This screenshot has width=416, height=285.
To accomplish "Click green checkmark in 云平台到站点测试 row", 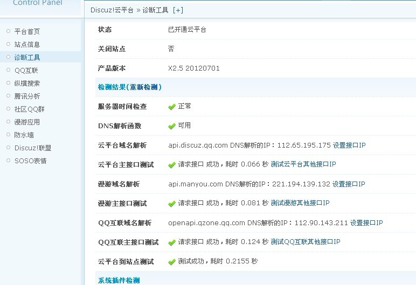I will [x=172, y=262].
